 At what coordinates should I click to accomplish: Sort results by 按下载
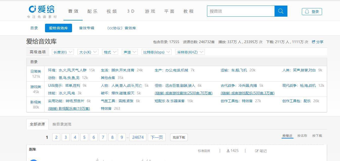tap(317, 136)
